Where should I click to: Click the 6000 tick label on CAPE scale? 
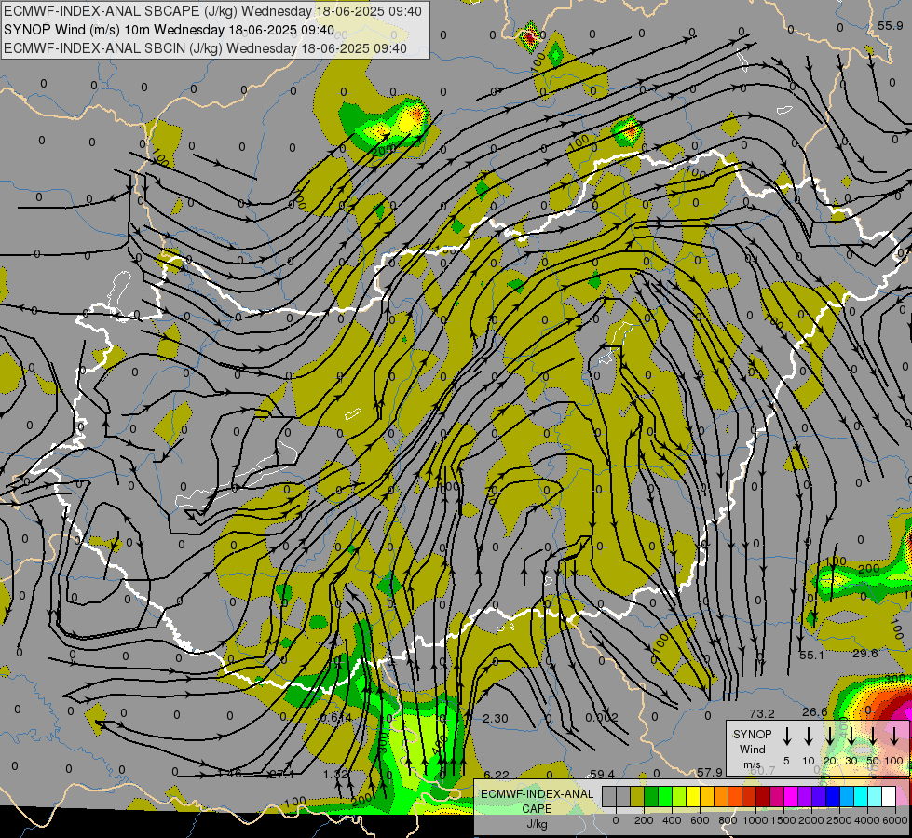pyautogui.click(x=895, y=820)
